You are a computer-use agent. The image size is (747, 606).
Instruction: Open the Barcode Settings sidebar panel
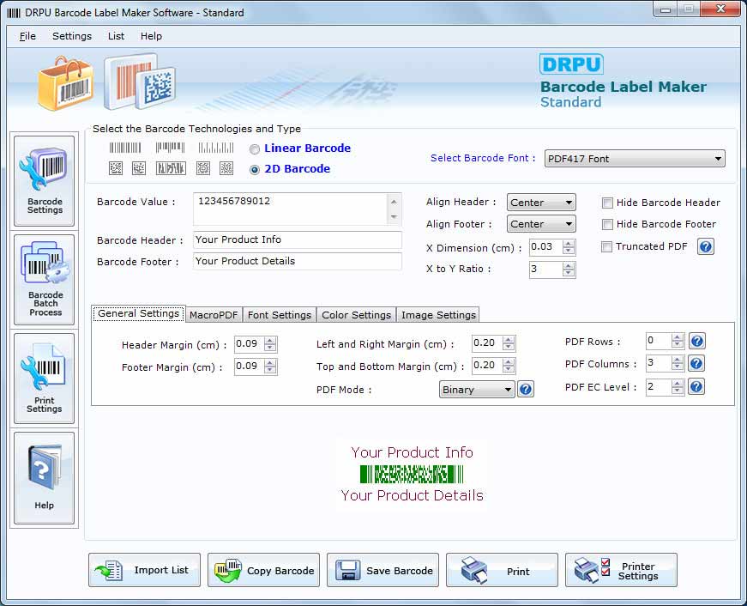point(45,181)
